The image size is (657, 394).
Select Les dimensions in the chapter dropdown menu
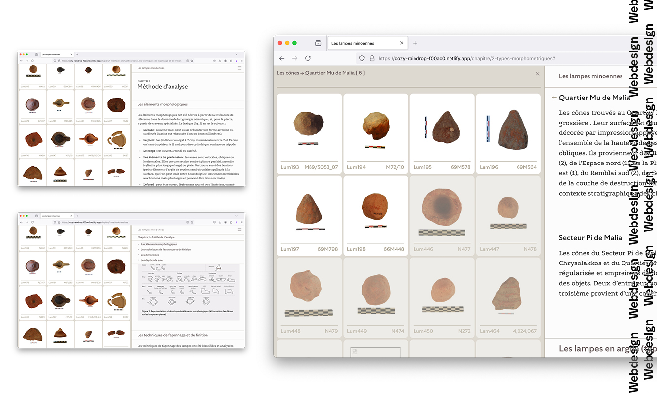pos(150,255)
